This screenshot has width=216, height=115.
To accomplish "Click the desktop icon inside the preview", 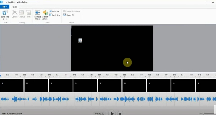I will click(80, 40).
